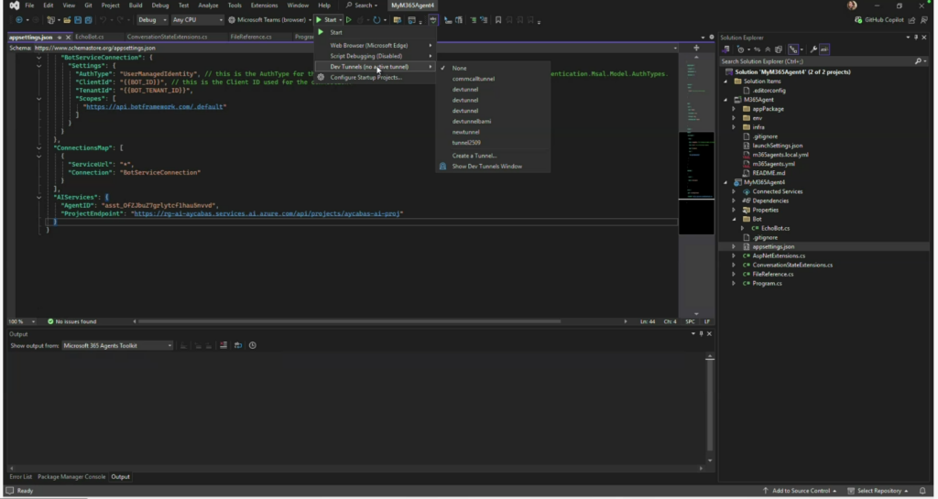
Task: Switch to the Error List tab
Action: coord(20,477)
